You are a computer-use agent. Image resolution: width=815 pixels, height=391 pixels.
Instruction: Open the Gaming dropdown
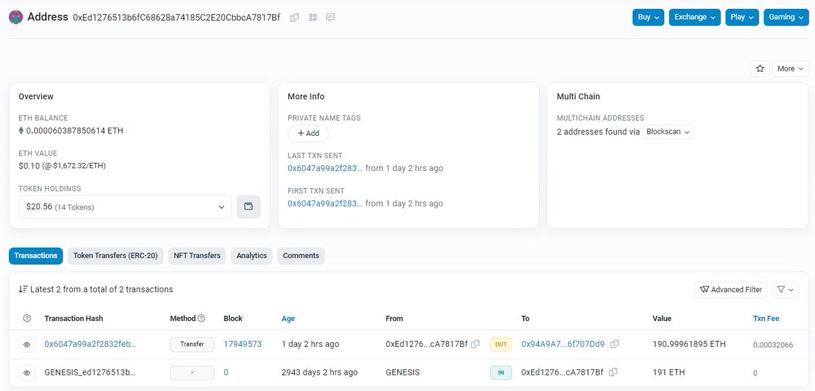(786, 17)
